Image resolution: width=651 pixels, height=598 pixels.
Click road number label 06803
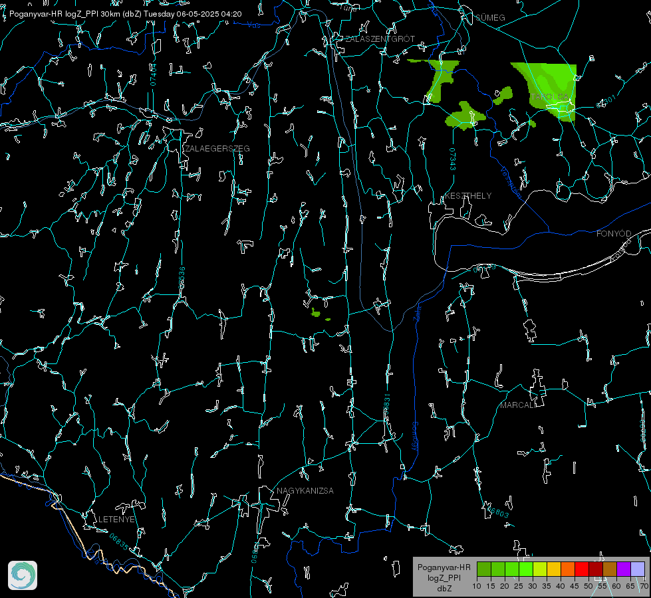pos(497,511)
